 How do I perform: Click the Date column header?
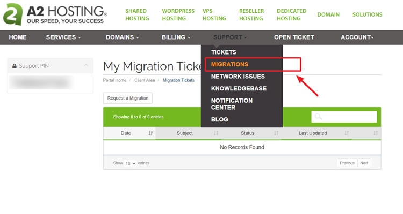pos(129,133)
